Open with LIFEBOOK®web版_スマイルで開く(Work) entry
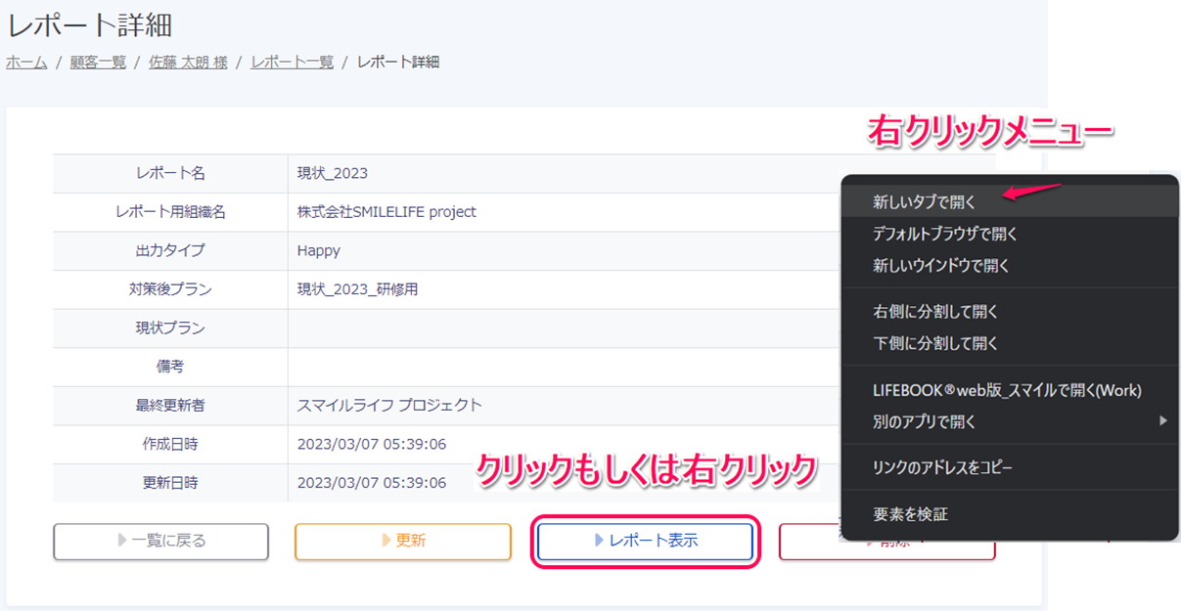Viewport: 1181px width, 611px height. coord(1007,390)
